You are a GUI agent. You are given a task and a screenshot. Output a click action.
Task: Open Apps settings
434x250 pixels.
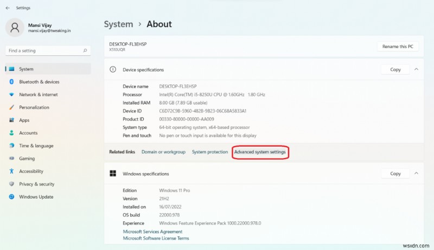[48, 120]
